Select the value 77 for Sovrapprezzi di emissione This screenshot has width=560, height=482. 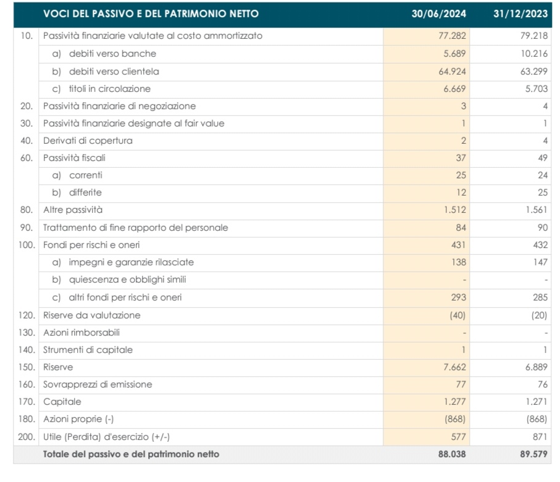click(461, 384)
